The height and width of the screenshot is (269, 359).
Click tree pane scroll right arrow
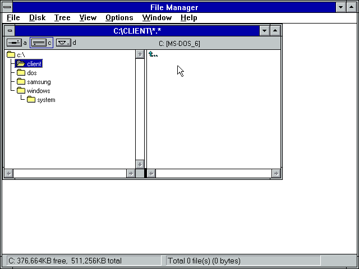click(131, 173)
